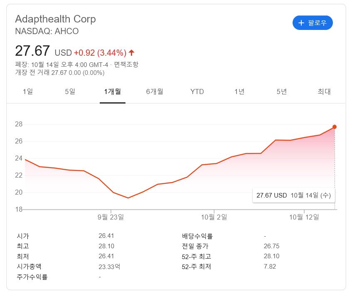Click the 시가총액 value 23.33억
352x294 pixels.
click(x=109, y=267)
